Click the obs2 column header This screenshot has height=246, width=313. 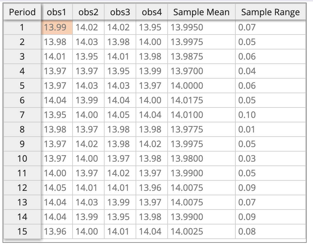(88, 12)
